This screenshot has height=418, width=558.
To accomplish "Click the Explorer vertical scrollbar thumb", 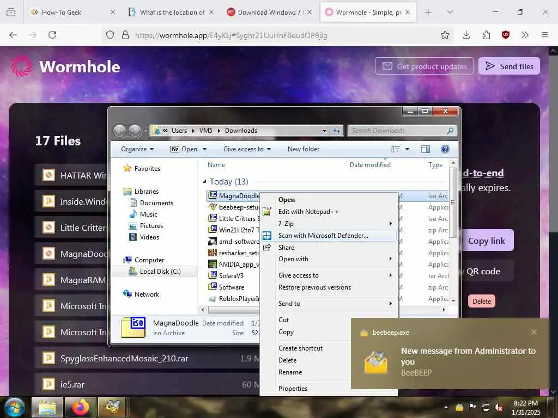I will (453, 202).
